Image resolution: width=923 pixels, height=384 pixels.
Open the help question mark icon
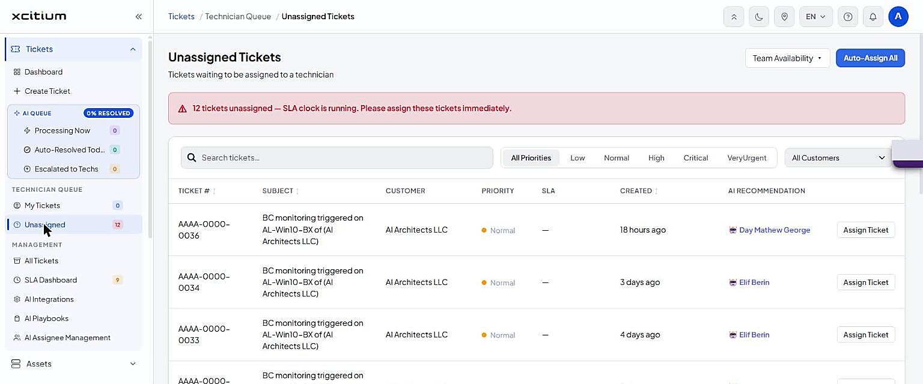(848, 17)
